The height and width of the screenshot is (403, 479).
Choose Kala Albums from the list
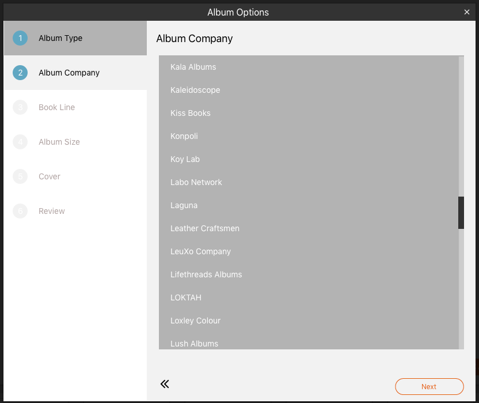pyautogui.click(x=309, y=67)
